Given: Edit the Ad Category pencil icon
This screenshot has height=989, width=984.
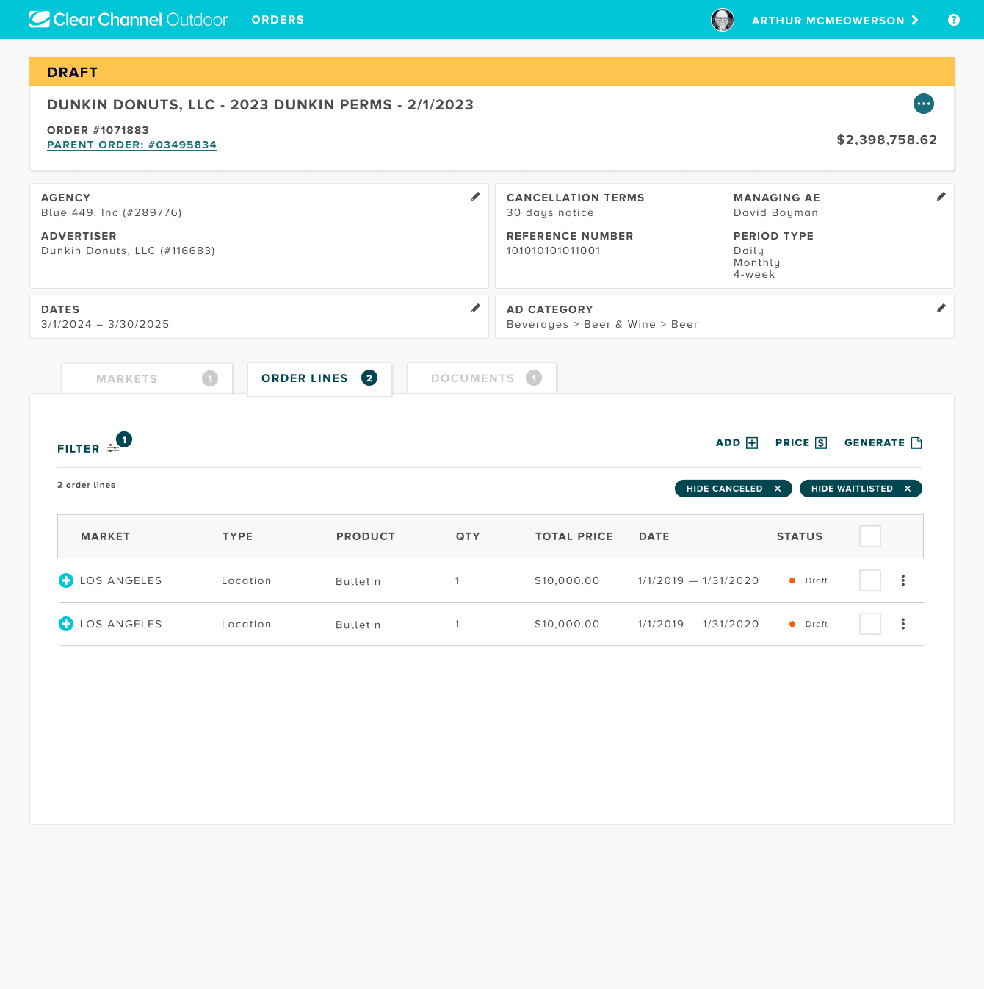Looking at the screenshot, I should coord(941,308).
